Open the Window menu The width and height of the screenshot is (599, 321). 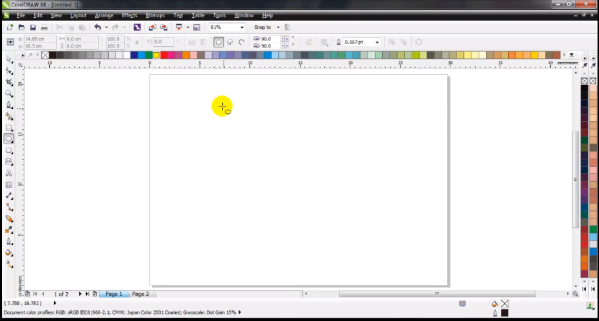point(244,15)
